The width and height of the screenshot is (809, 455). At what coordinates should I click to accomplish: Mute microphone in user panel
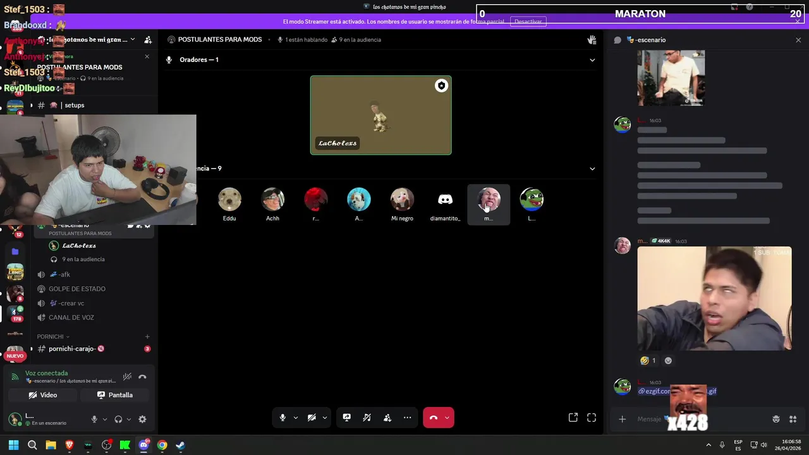pyautogui.click(x=94, y=419)
